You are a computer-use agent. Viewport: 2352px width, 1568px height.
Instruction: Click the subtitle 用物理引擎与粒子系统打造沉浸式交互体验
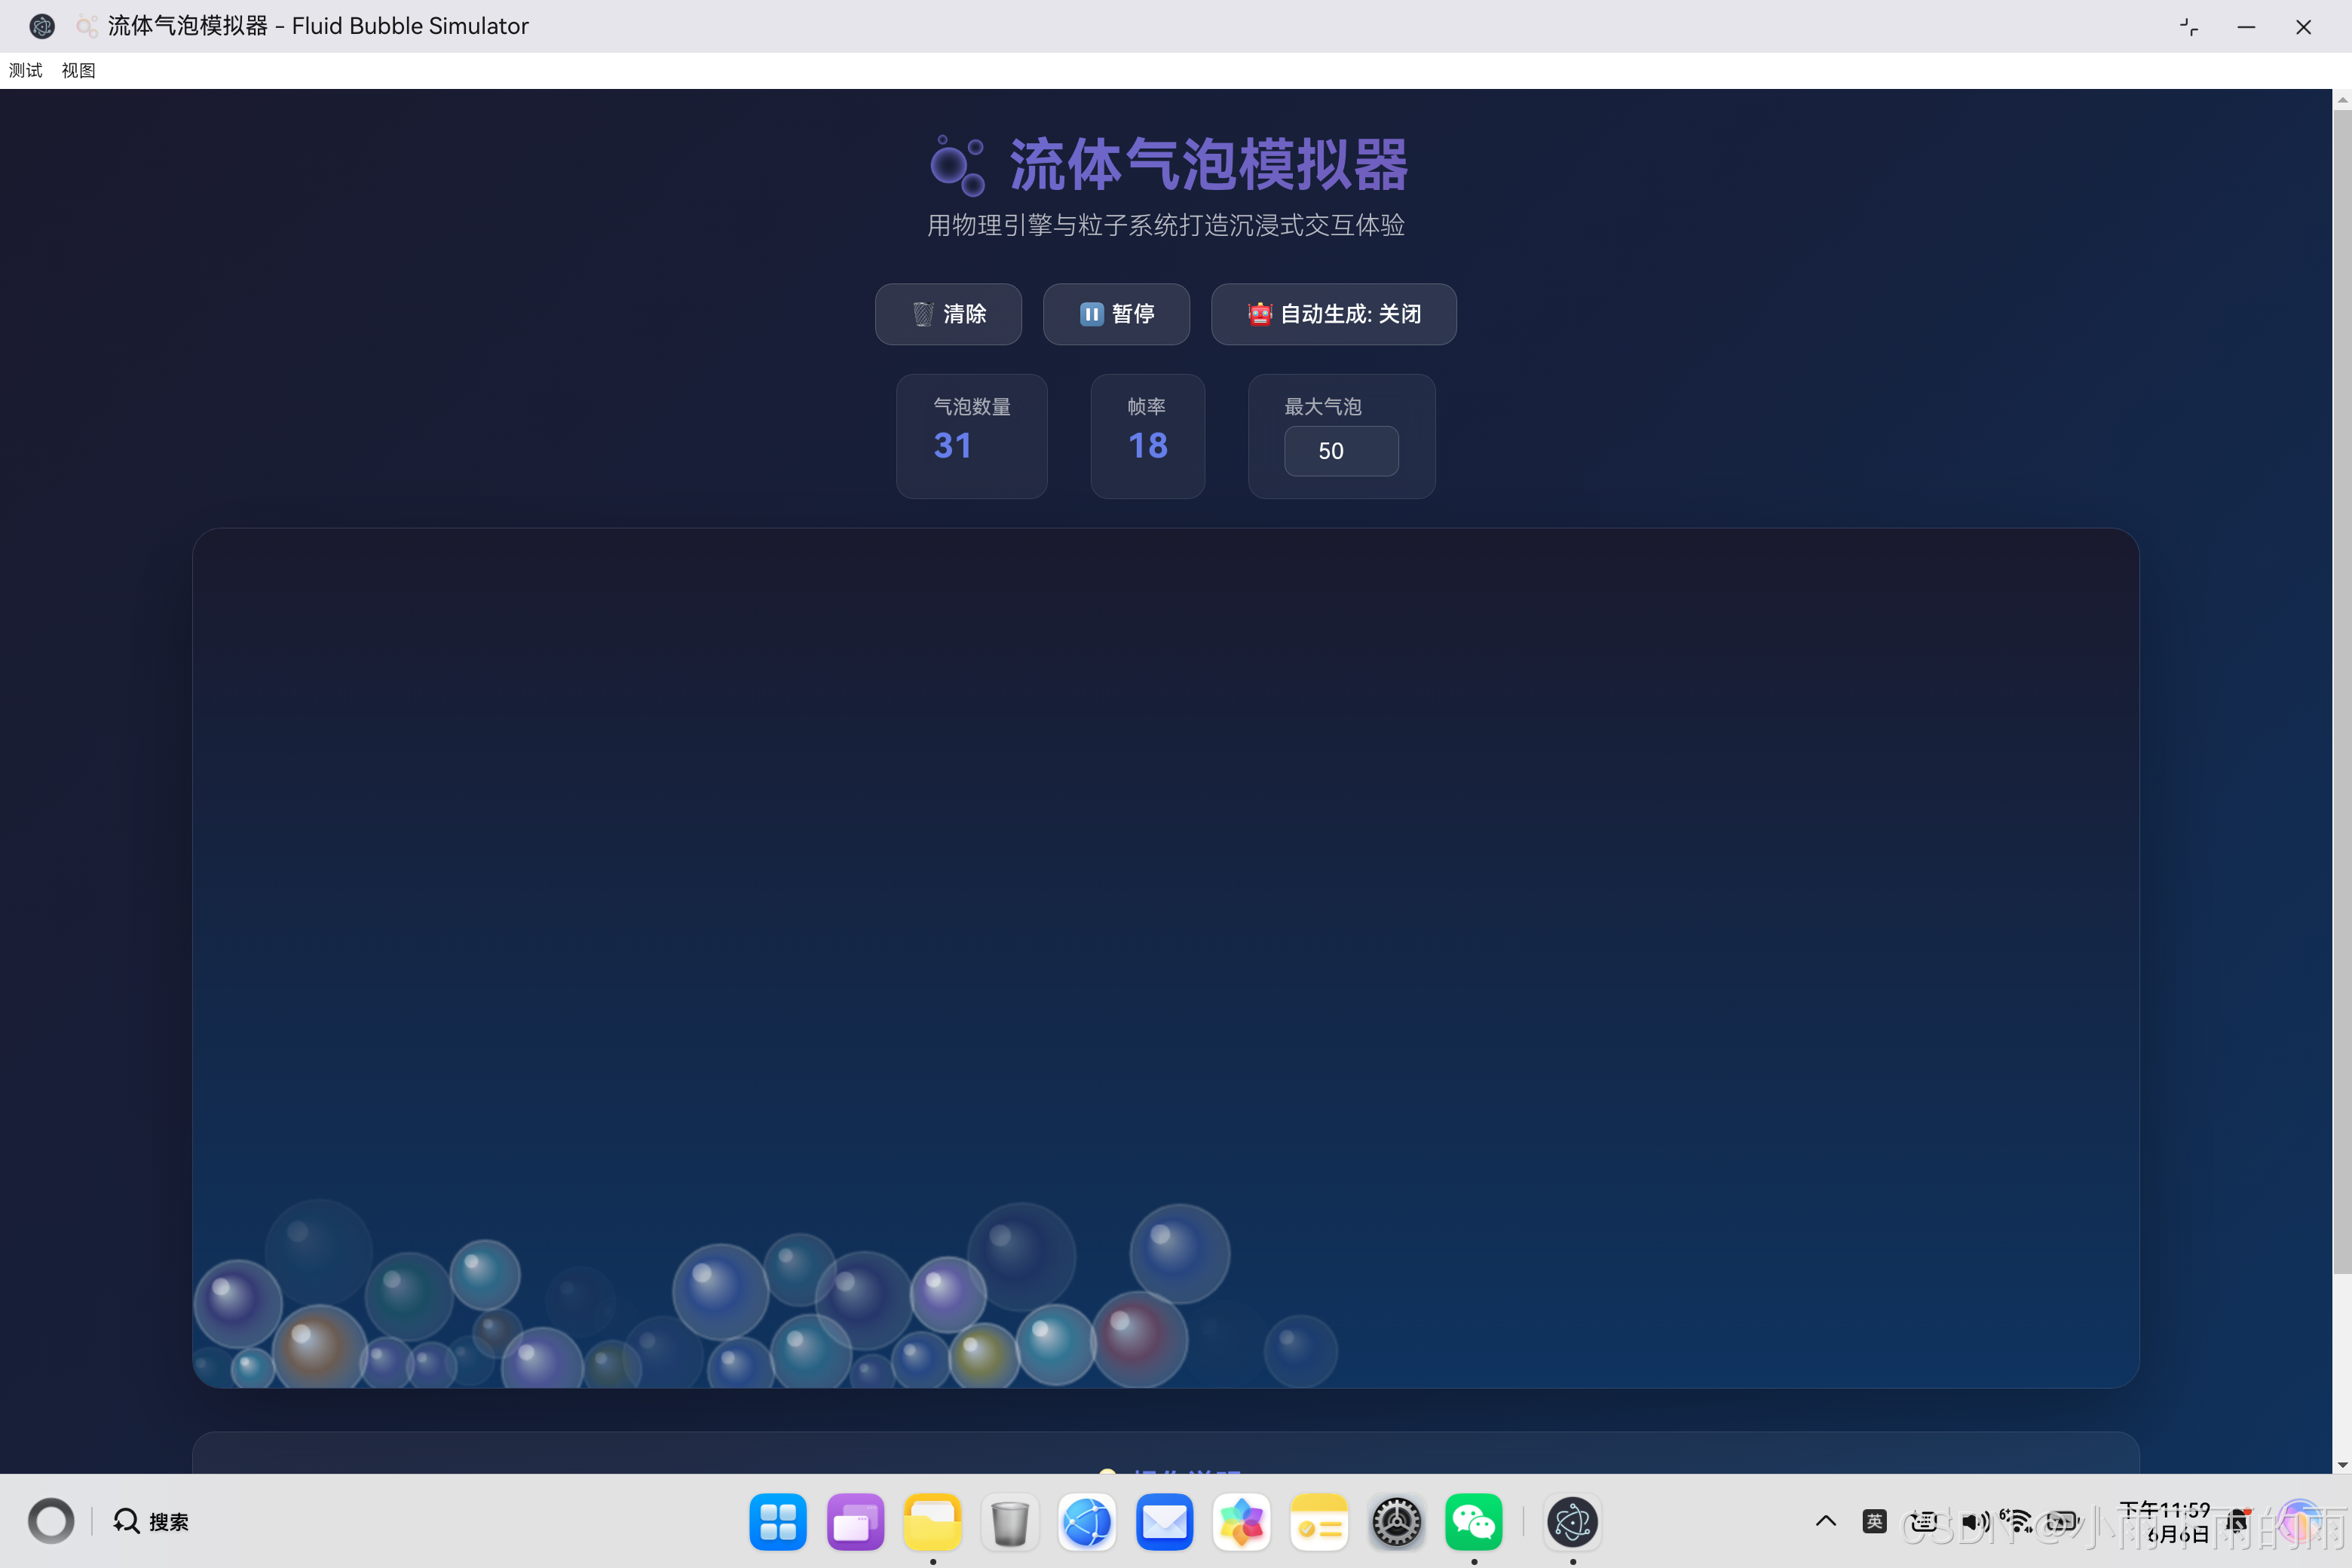pos(1166,225)
